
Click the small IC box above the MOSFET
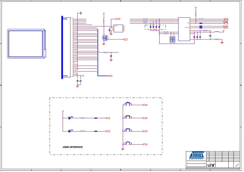[118, 28]
